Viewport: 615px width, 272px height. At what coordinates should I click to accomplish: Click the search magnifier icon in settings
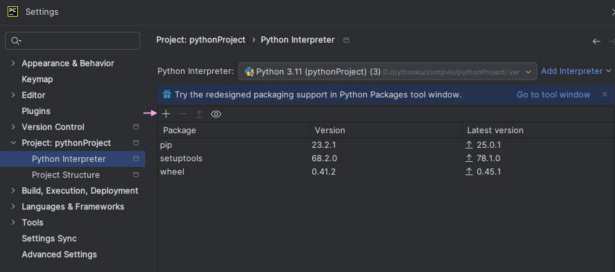click(16, 41)
